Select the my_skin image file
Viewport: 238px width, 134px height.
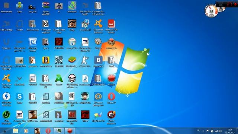click(32, 8)
